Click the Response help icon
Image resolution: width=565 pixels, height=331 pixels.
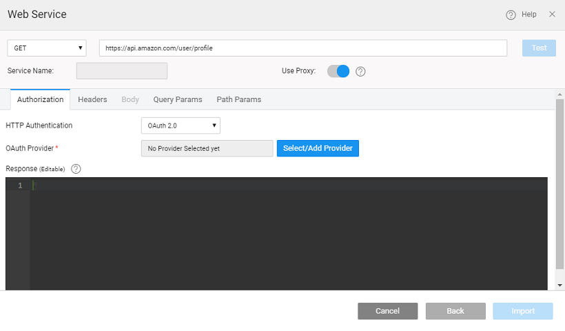(76, 169)
